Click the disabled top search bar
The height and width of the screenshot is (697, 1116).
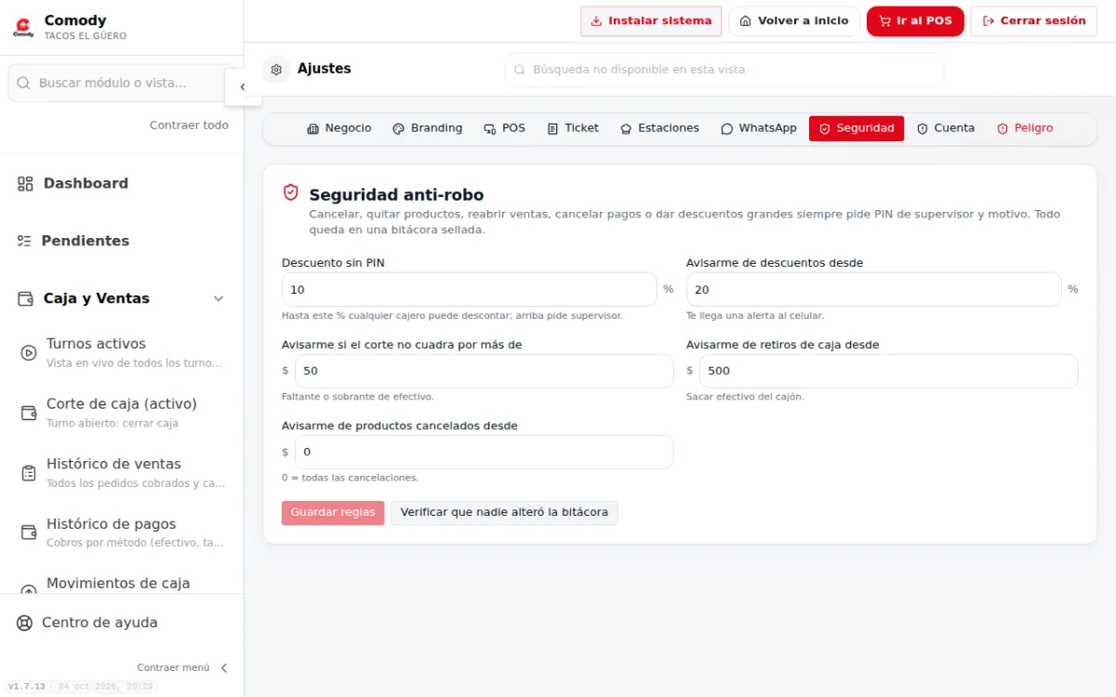coord(724,70)
